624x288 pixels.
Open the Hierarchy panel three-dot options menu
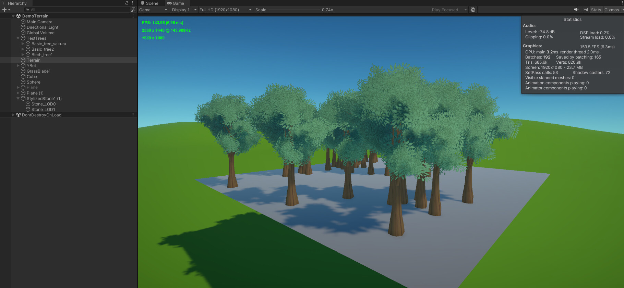pyautogui.click(x=133, y=3)
